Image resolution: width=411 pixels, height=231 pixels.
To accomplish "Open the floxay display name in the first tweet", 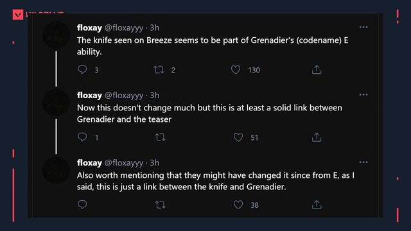I will tap(89, 28).
